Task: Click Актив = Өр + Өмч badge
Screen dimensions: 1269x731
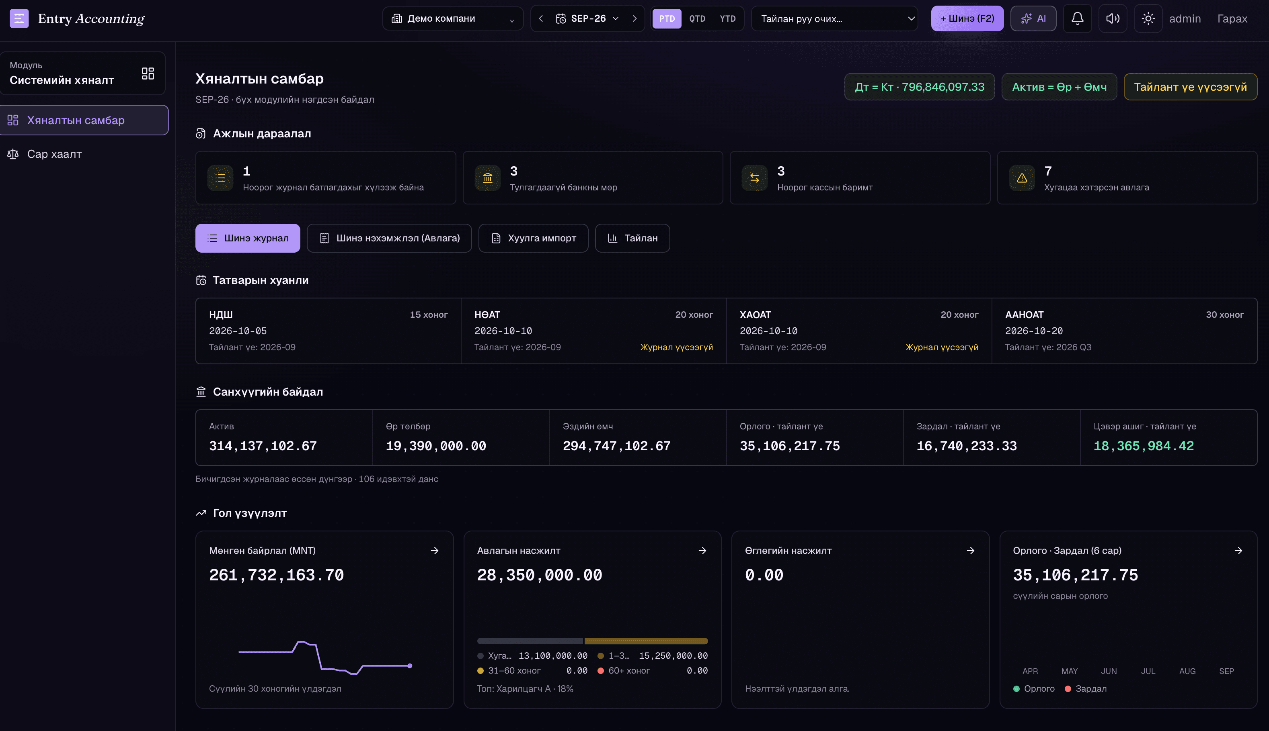Action: [1059, 87]
